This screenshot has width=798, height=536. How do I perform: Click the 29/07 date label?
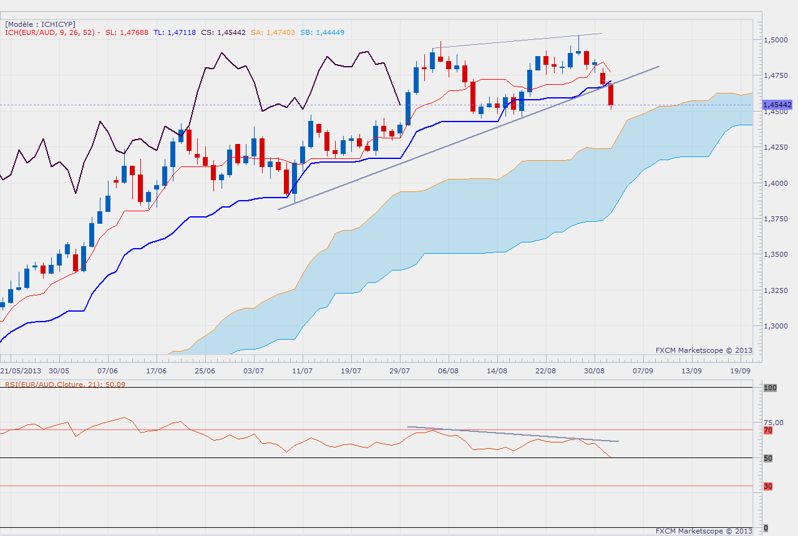pyautogui.click(x=400, y=370)
